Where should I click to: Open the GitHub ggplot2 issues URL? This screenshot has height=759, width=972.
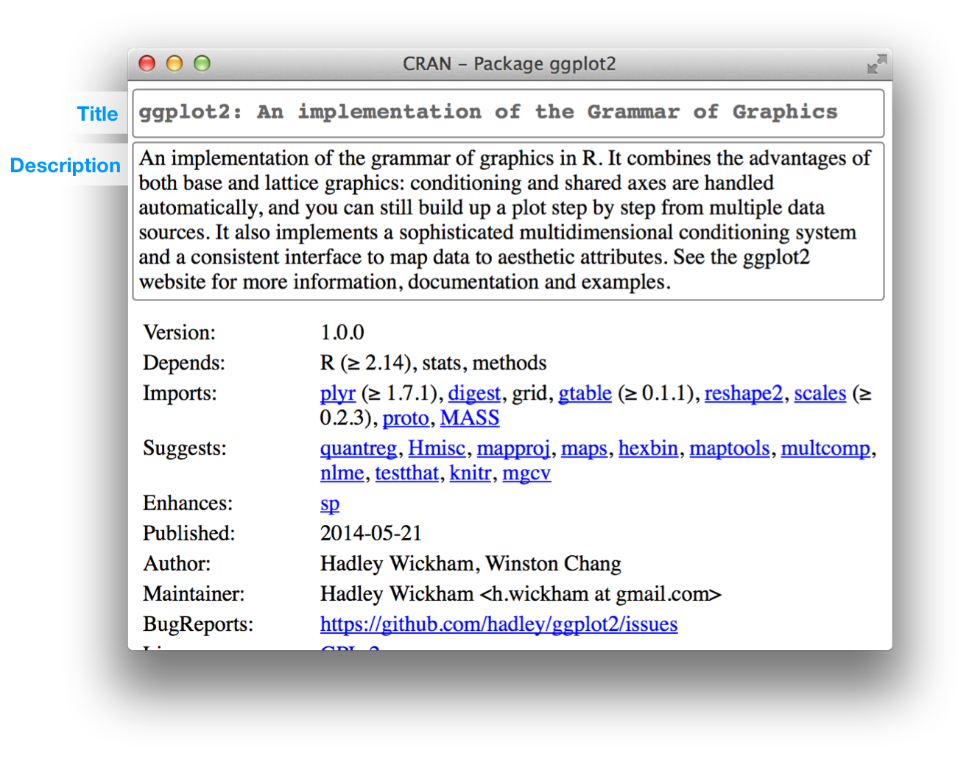[499, 624]
